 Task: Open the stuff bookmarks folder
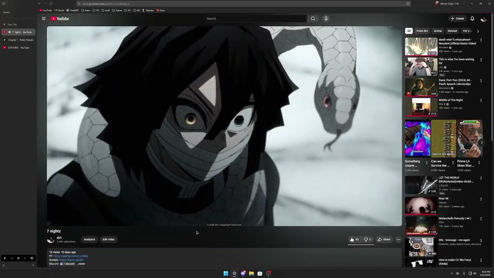tap(105, 10)
